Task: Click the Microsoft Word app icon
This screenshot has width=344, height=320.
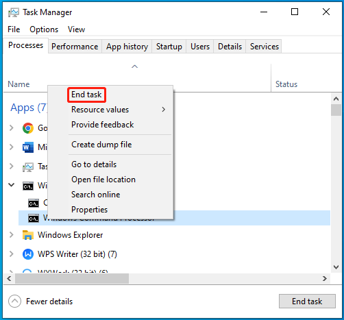Action: (28, 147)
